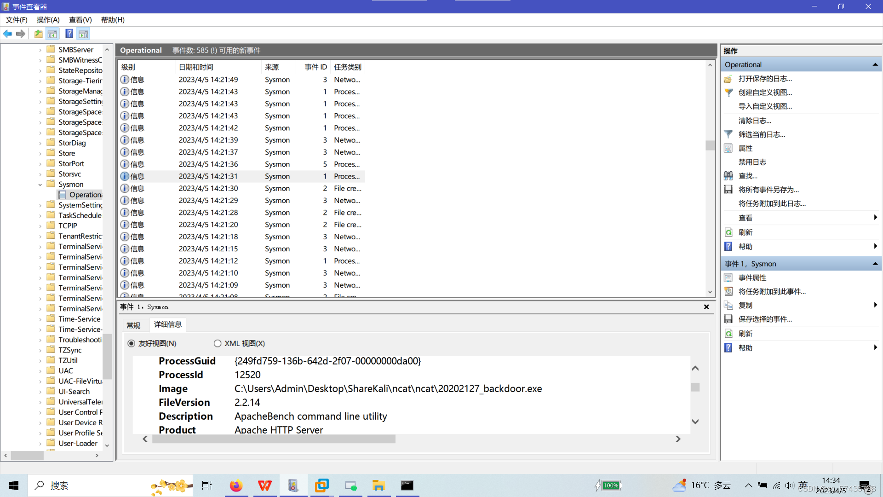Click 筛选当前日志 in actions pane
The height and width of the screenshot is (497, 883).
[x=761, y=134]
